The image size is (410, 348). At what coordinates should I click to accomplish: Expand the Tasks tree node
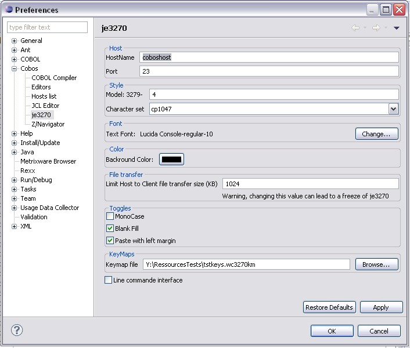14,189
